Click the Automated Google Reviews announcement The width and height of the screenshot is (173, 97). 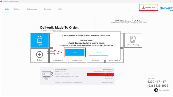point(129,22)
